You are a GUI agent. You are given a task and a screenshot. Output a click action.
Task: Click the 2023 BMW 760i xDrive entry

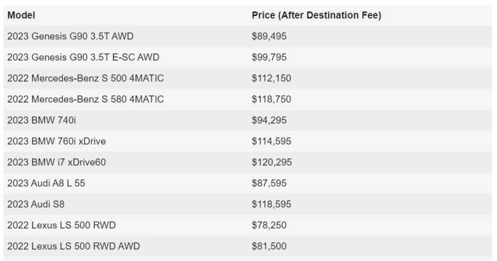pos(56,141)
